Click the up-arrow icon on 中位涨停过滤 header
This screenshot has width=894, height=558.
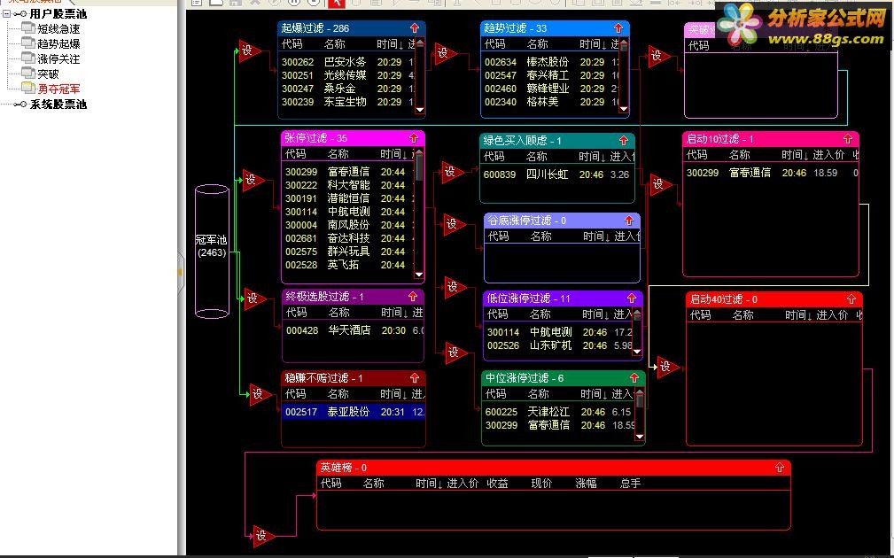click(x=634, y=378)
